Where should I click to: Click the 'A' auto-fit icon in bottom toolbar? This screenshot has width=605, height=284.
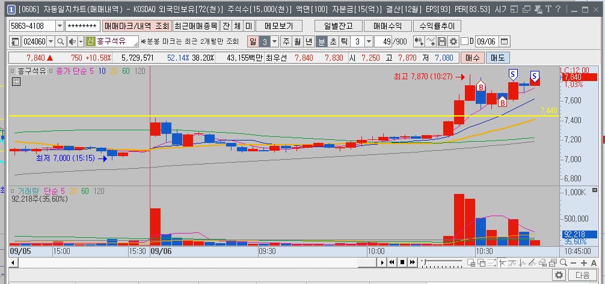pyautogui.click(x=594, y=263)
